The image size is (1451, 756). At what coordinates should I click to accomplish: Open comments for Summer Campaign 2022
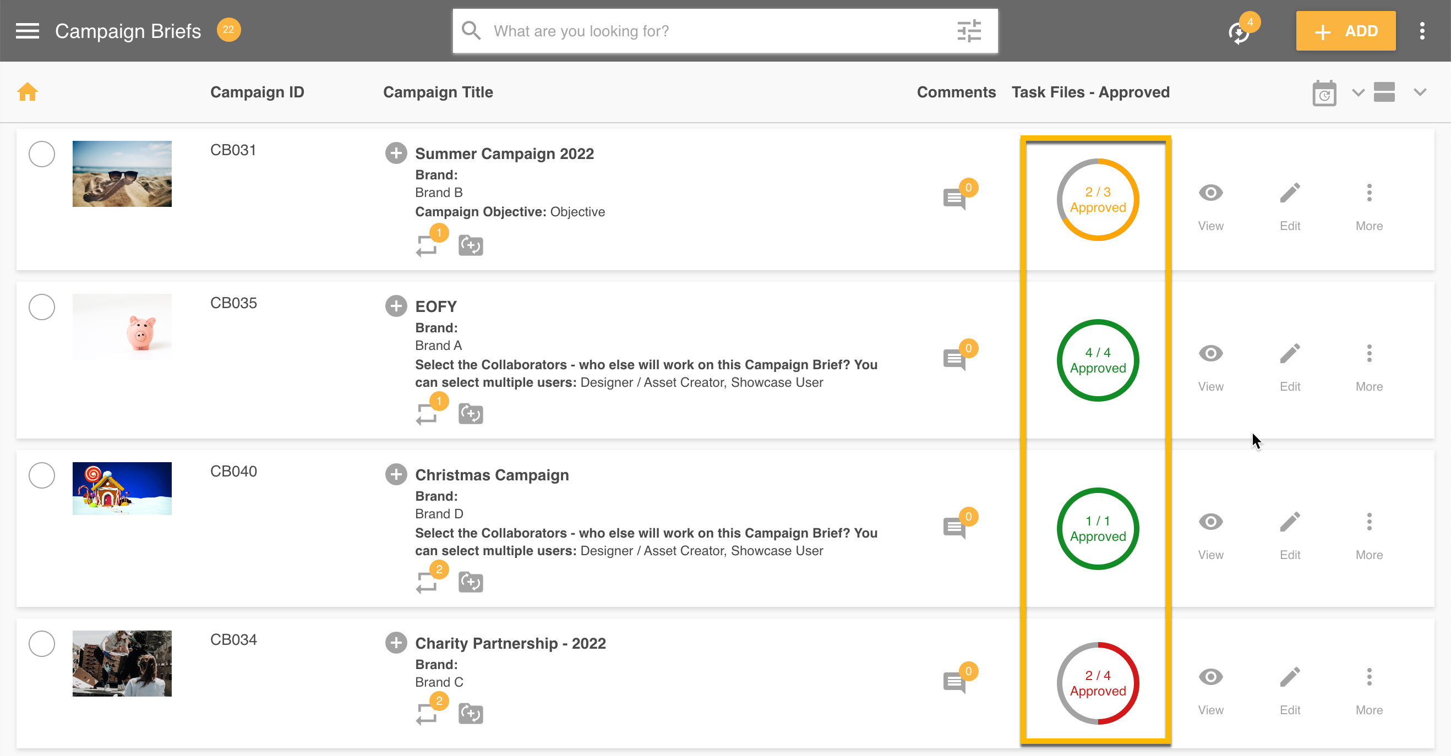[954, 198]
